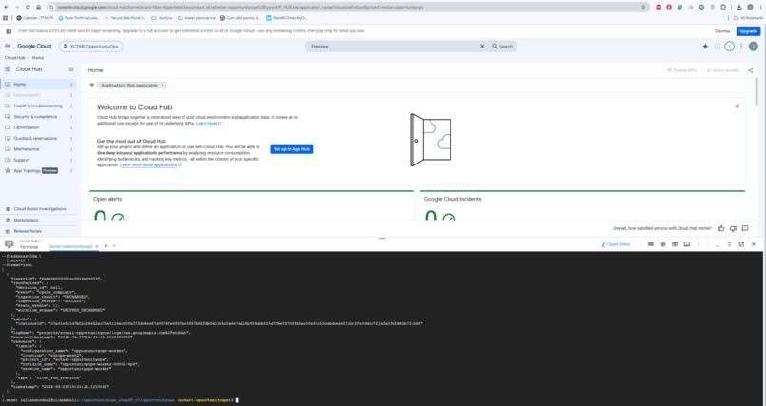This screenshot has width=766, height=406.
Task: Click Set up in App Hub button
Action: pos(292,149)
